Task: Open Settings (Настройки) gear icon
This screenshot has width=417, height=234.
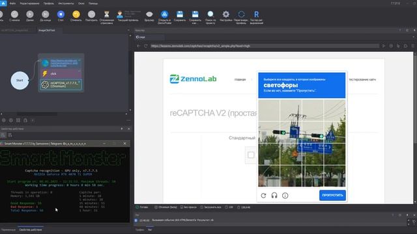Action: [x=226, y=14]
